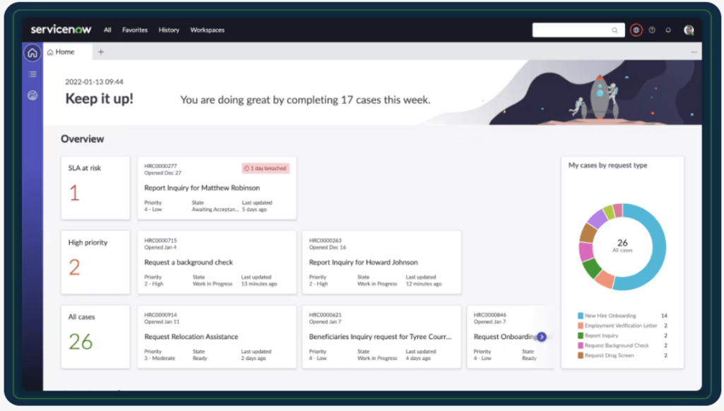Open Request Relocation Assistance case
This screenshot has height=411, width=724.
coord(217,337)
